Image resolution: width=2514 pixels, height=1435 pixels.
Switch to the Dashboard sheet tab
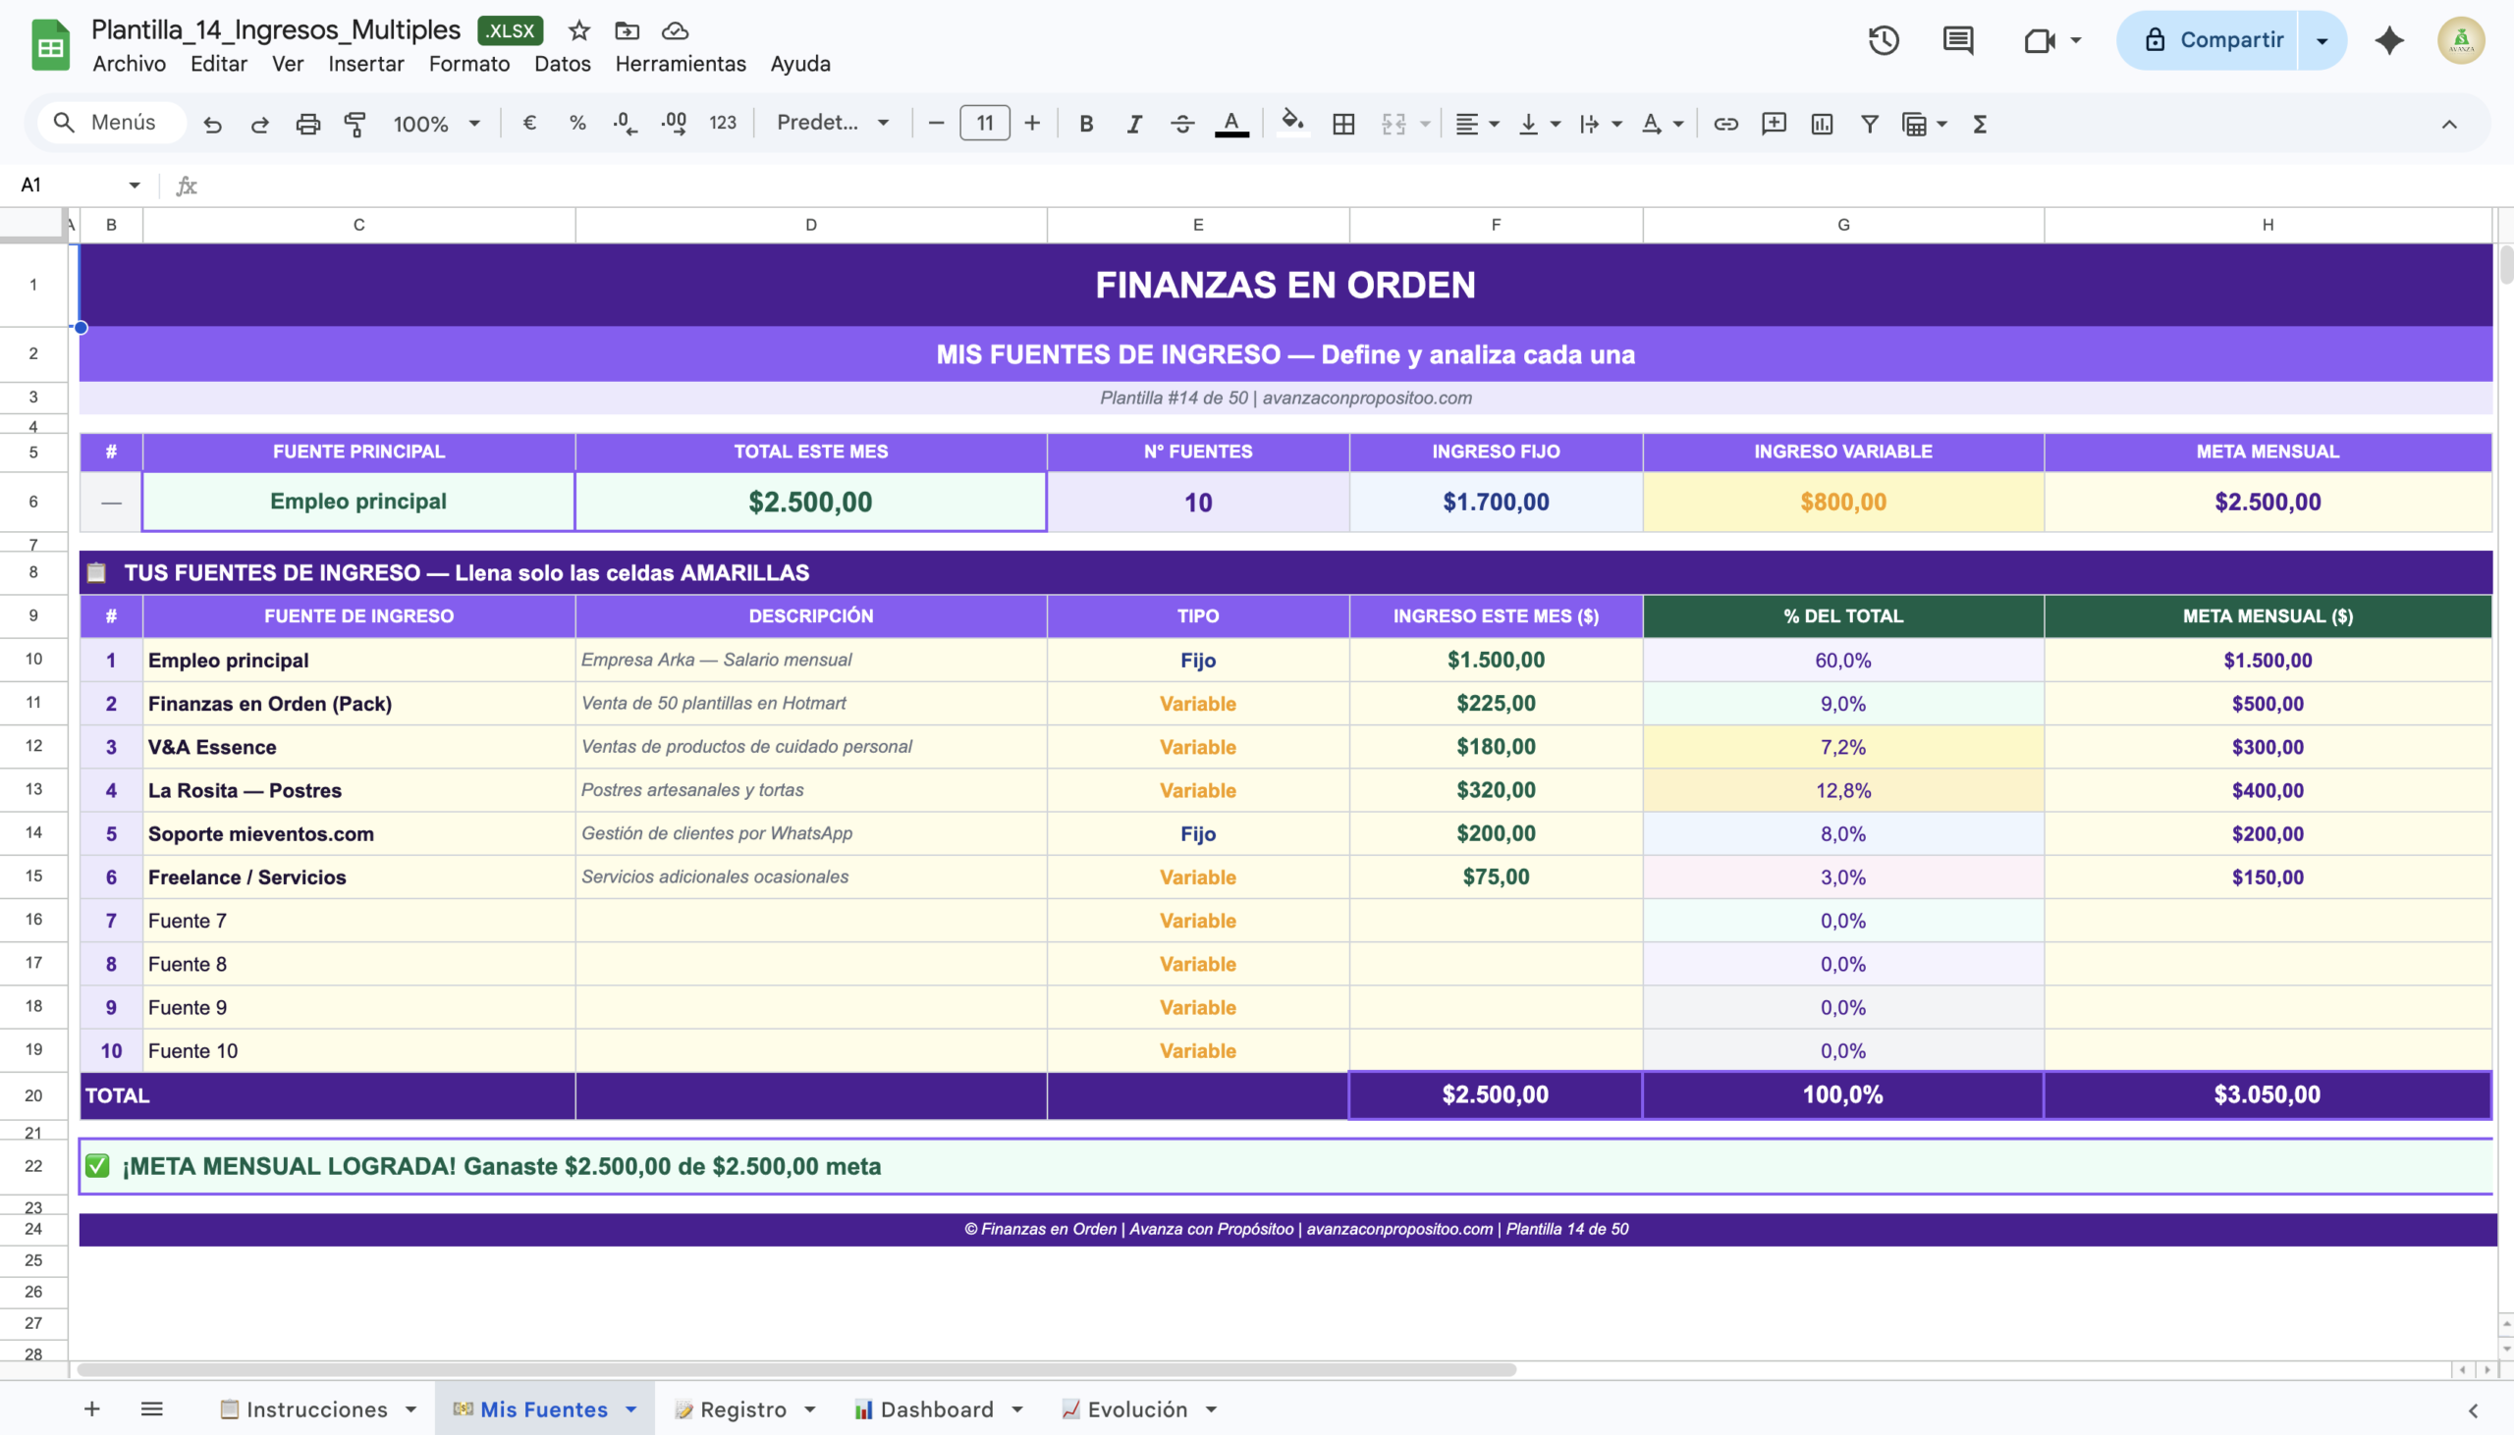pos(936,1409)
